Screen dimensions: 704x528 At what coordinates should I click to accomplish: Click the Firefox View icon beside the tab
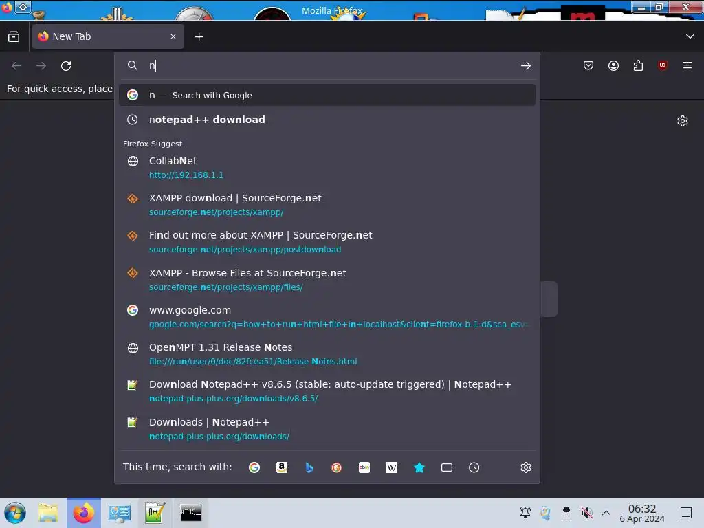[14, 36]
